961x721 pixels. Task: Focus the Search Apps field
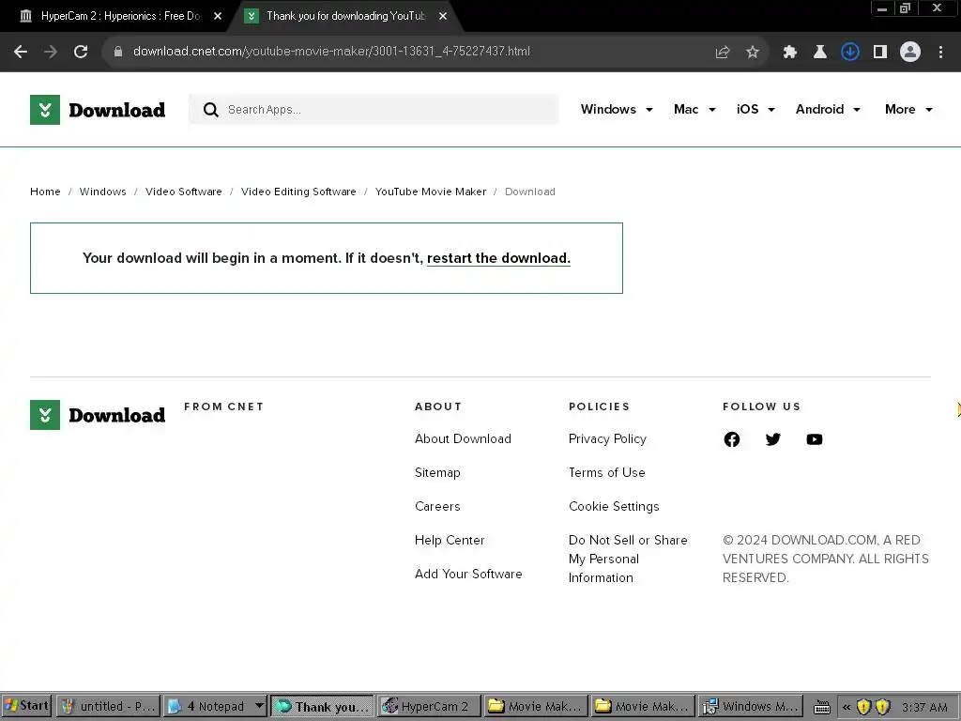coord(374,110)
